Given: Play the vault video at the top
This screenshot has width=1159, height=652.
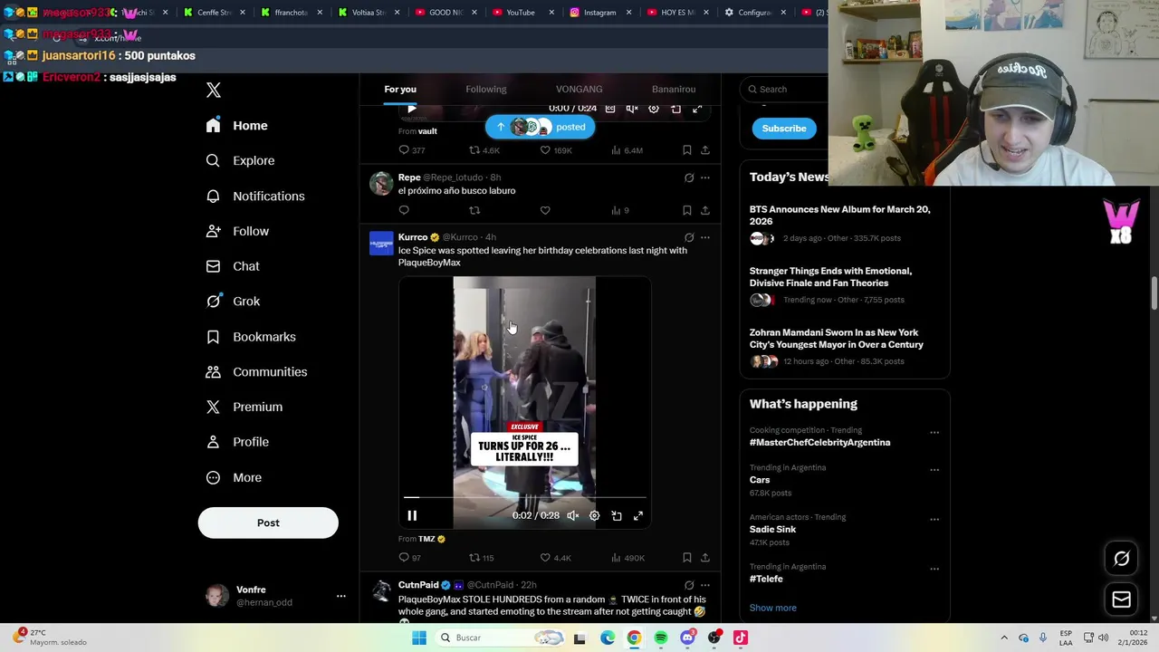Looking at the screenshot, I should coord(412,109).
